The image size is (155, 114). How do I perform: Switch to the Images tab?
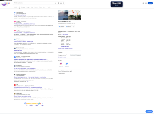(x=28, y=7)
